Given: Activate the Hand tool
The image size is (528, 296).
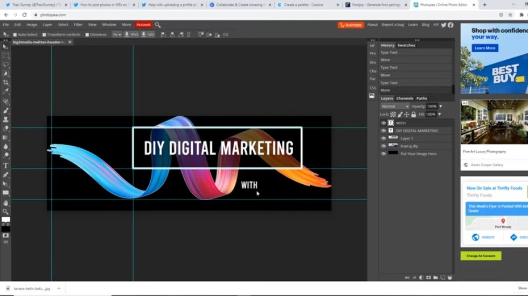Looking at the screenshot, I should pos(6,203).
